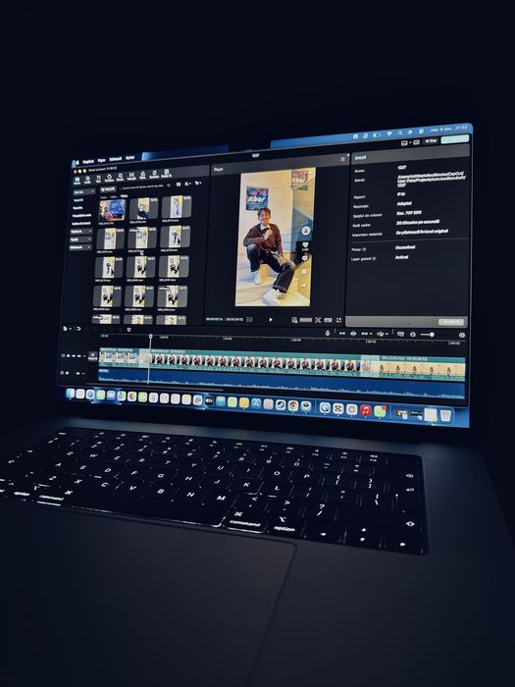Click the teal Export button at top right
Screen dimensions: 515x687
coord(455,139)
